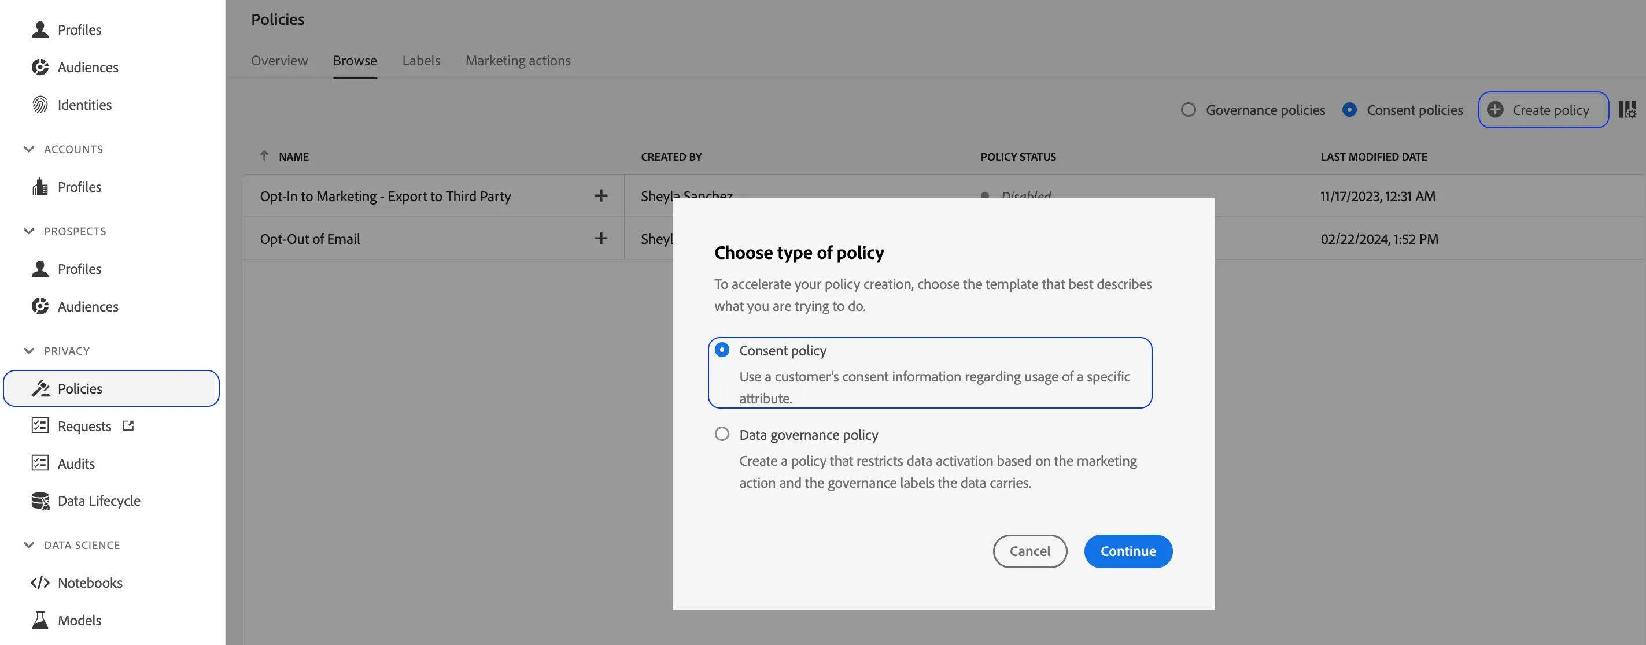The height and width of the screenshot is (645, 1646).
Task: Click the Policies gavel icon in sidebar
Action: [x=40, y=388]
